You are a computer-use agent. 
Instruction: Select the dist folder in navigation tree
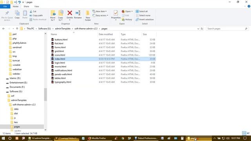coord(16,113)
